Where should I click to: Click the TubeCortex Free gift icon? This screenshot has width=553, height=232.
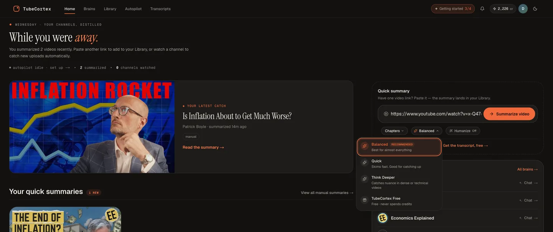[x=364, y=200]
